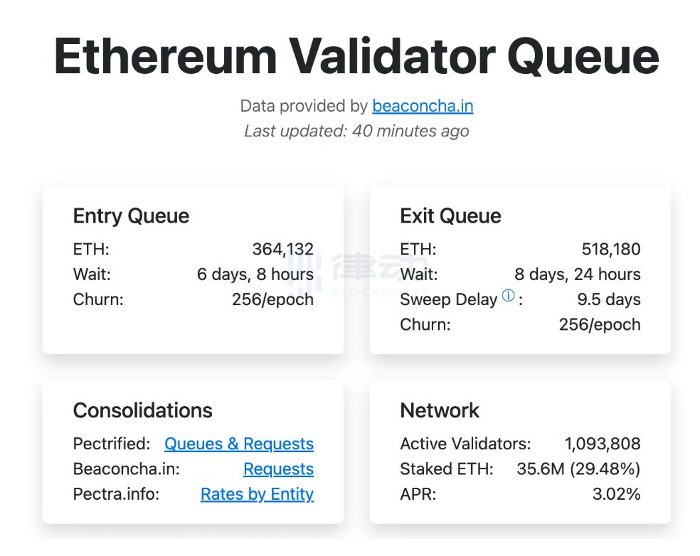Click the Last updated timestamp text
Image resolution: width=700 pixels, height=556 pixels.
pos(356,131)
